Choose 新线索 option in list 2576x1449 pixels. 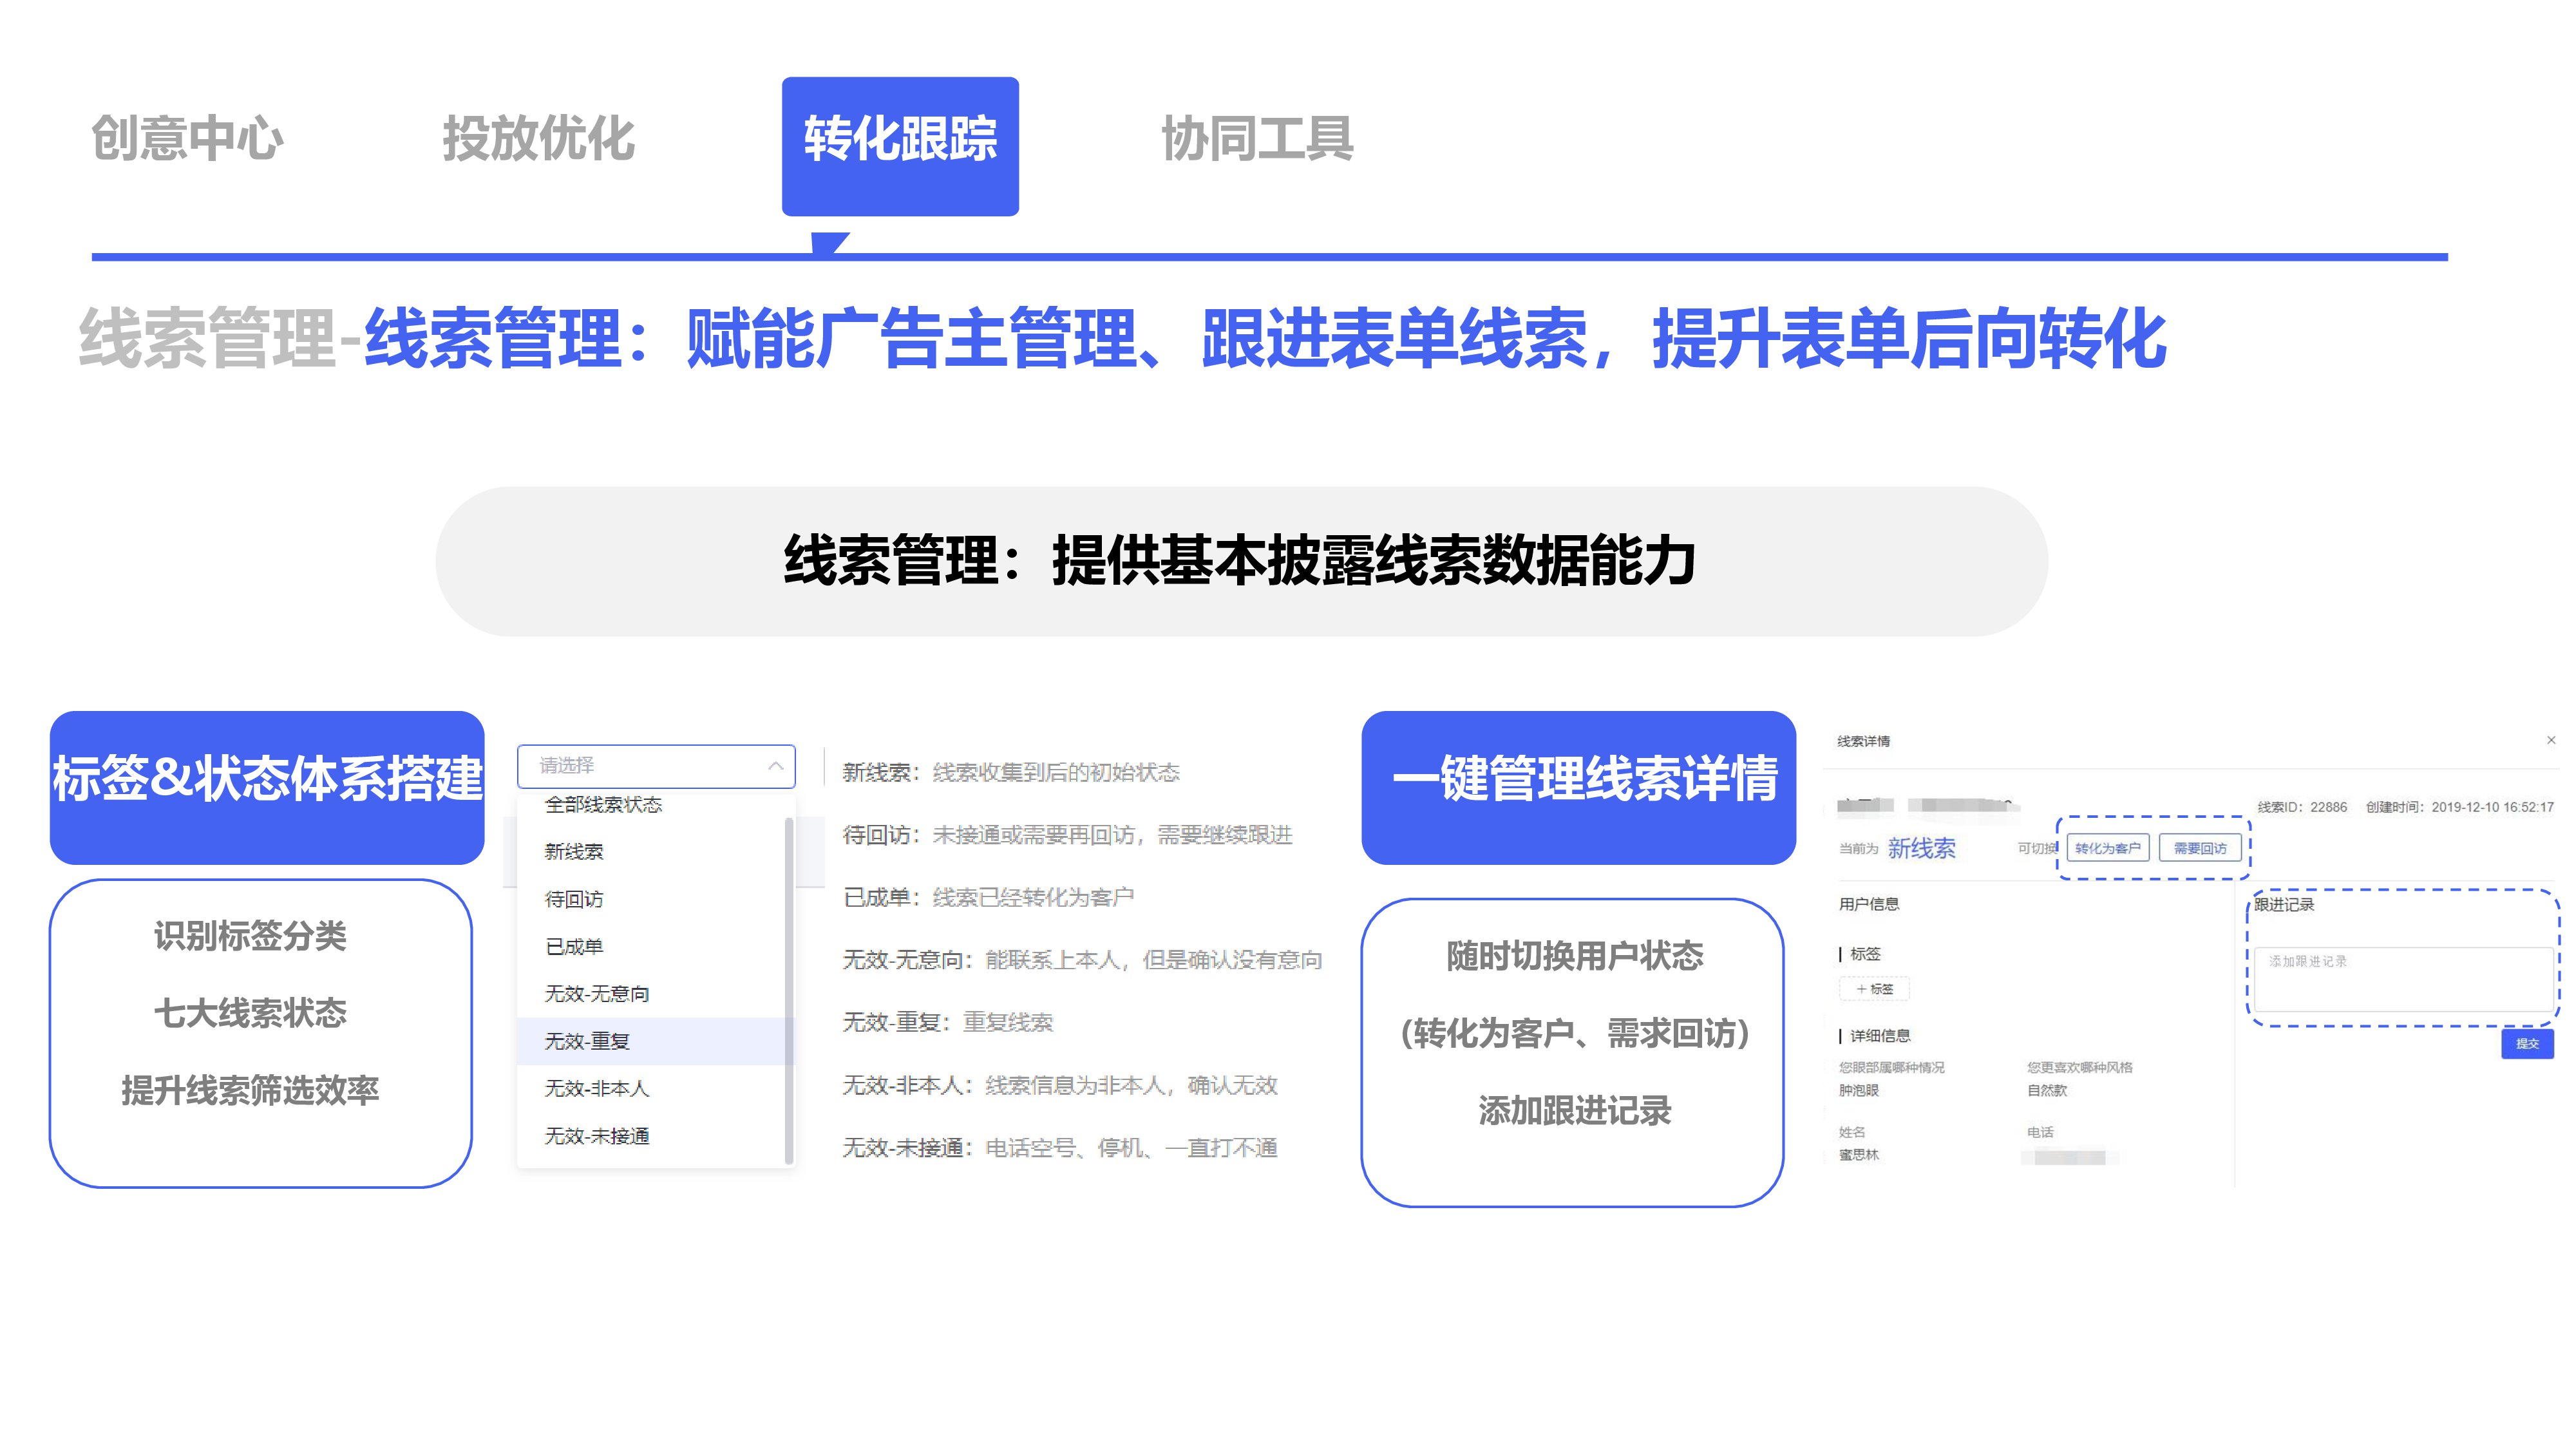coord(574,852)
